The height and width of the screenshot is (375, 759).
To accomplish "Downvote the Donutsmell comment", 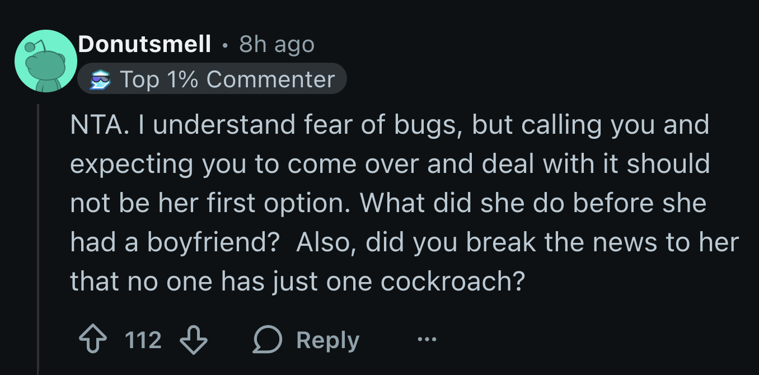I will coord(194,341).
